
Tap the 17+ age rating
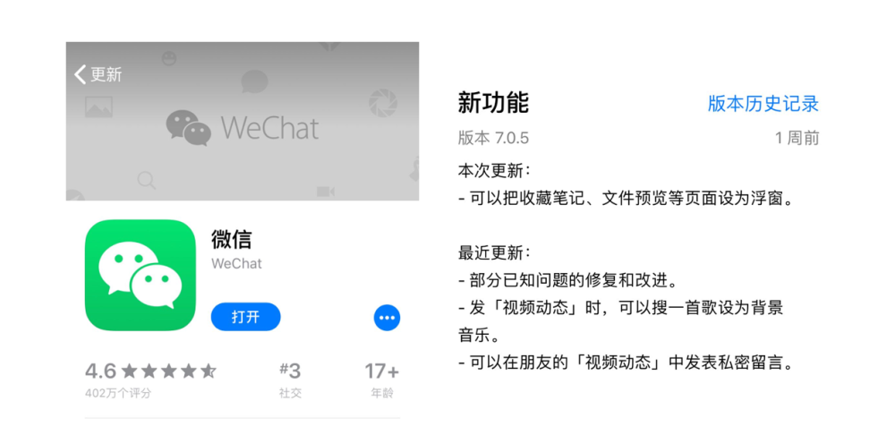(x=382, y=379)
